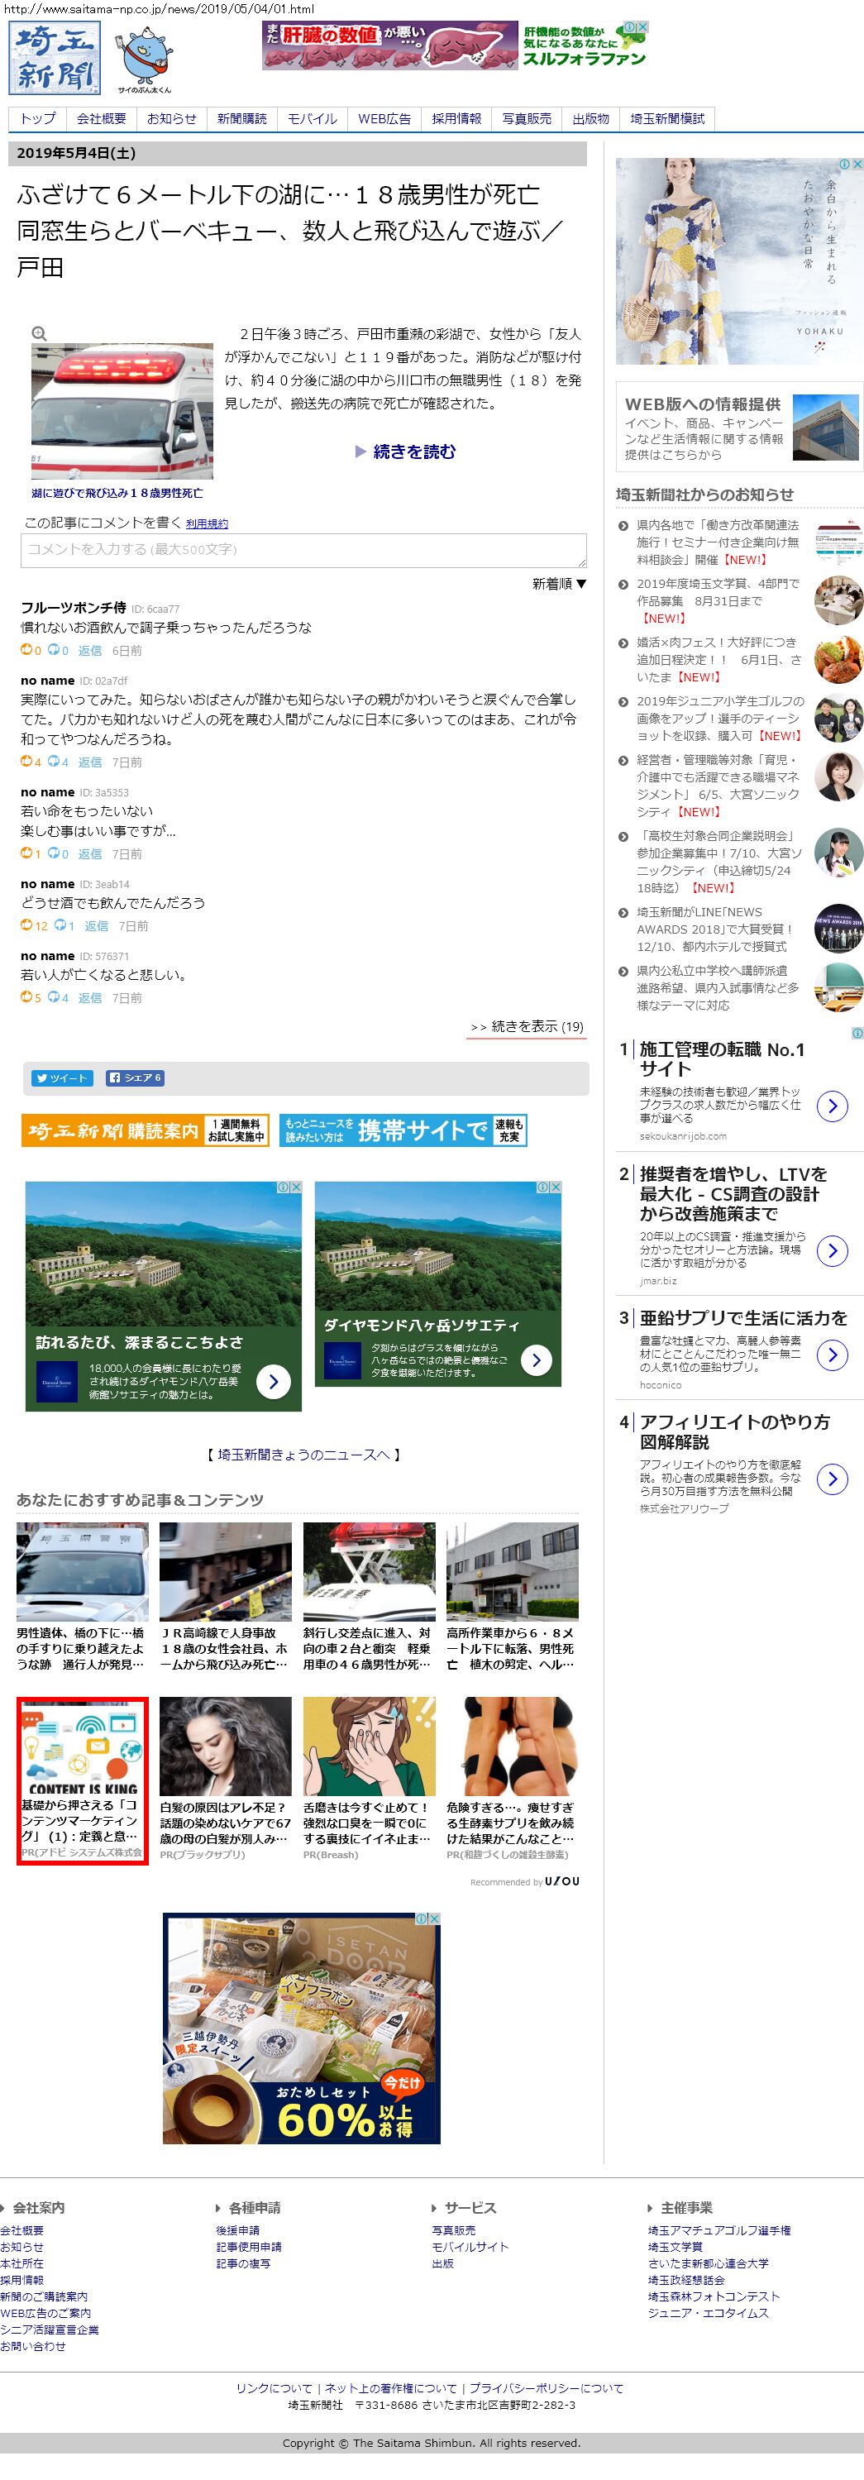Click the 利用規約 link

click(x=207, y=523)
